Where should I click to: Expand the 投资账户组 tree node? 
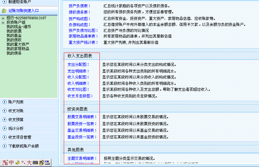click(3, 23)
